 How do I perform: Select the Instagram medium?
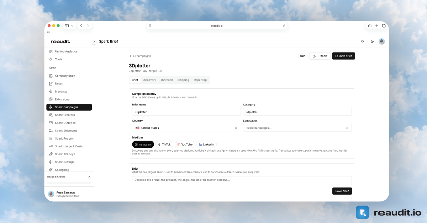click(143, 145)
